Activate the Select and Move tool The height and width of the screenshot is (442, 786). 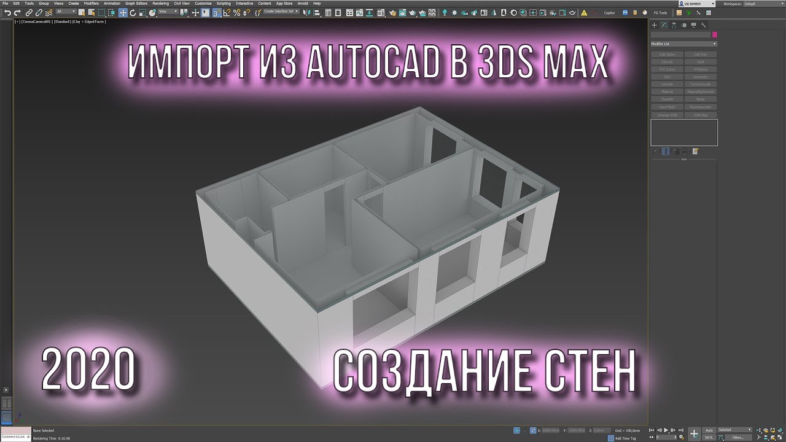point(123,12)
